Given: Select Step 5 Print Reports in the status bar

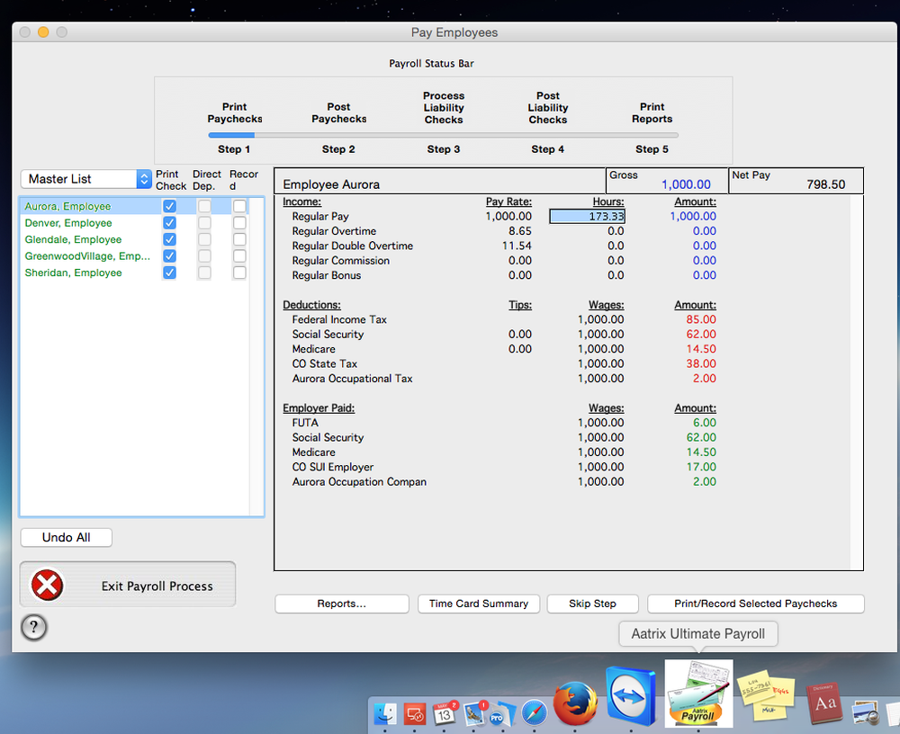Looking at the screenshot, I should click(652, 112).
